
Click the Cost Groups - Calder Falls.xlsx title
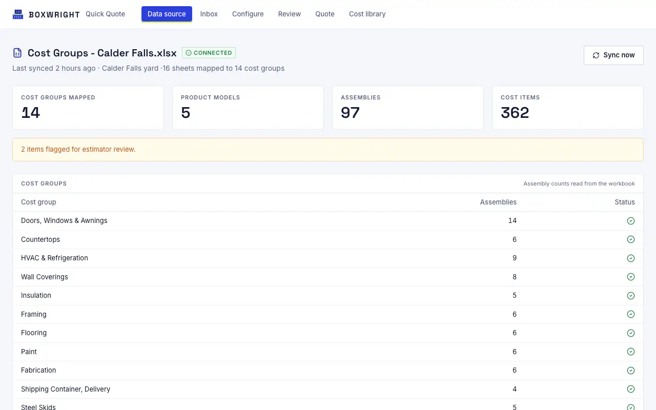click(102, 53)
